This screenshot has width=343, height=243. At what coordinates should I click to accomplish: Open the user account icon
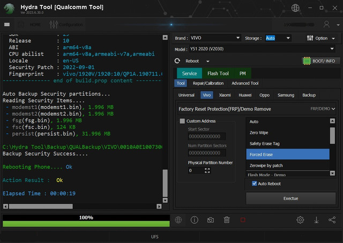[x=326, y=24]
